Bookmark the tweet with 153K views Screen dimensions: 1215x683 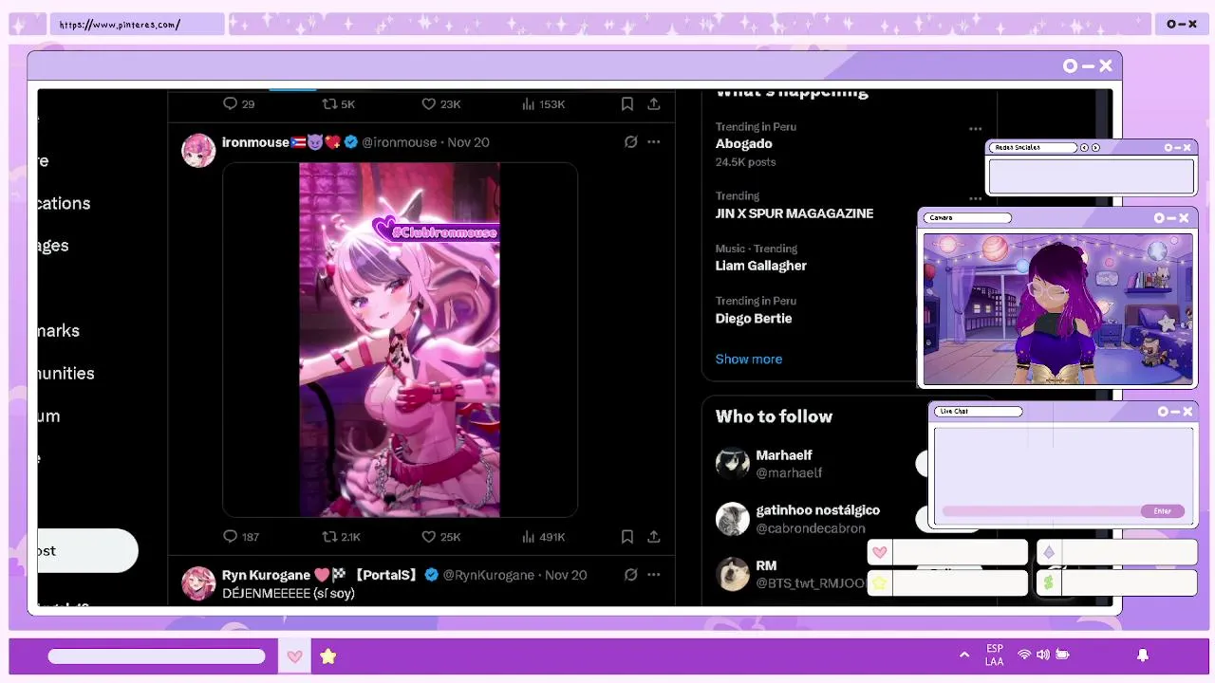(x=627, y=103)
